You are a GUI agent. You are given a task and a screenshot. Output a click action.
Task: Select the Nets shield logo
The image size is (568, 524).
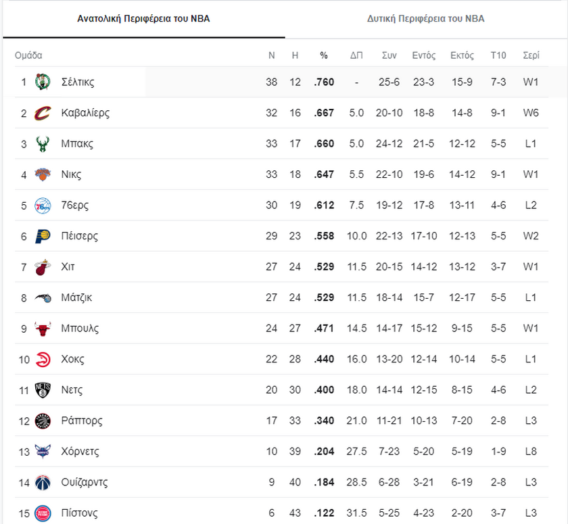[43, 390]
